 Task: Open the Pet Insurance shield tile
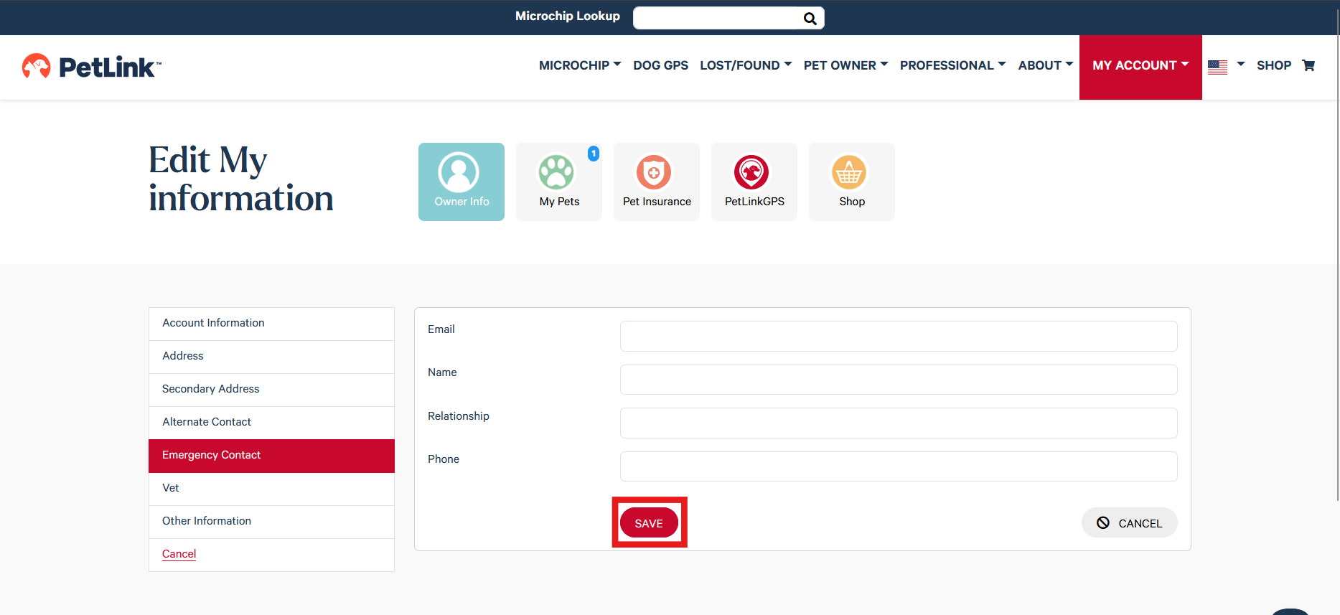click(657, 182)
